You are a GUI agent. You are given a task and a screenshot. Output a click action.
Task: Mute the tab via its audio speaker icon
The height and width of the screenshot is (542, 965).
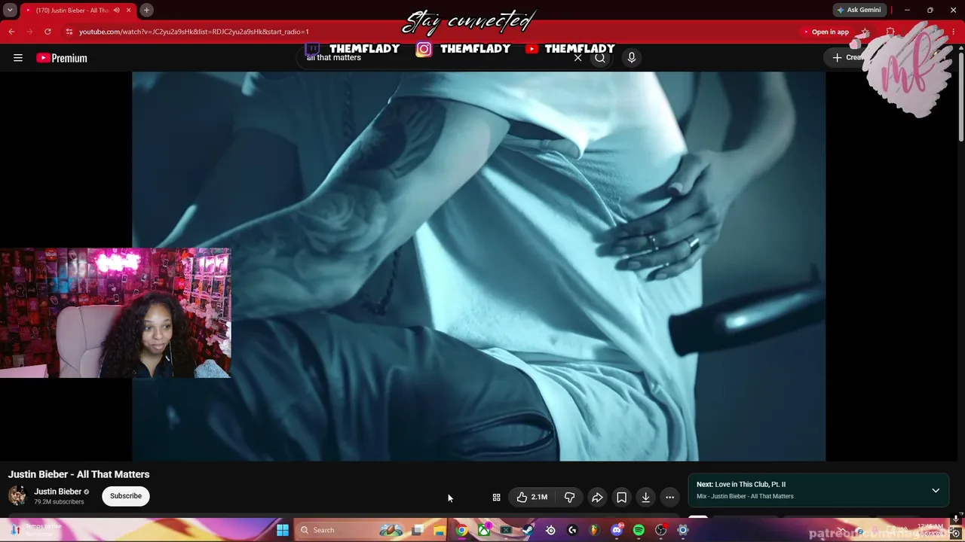(x=116, y=10)
